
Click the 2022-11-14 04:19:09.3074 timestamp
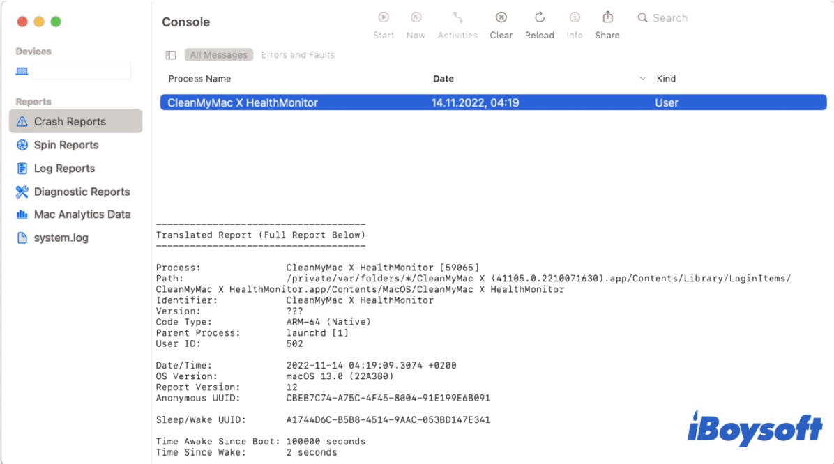tap(371, 366)
